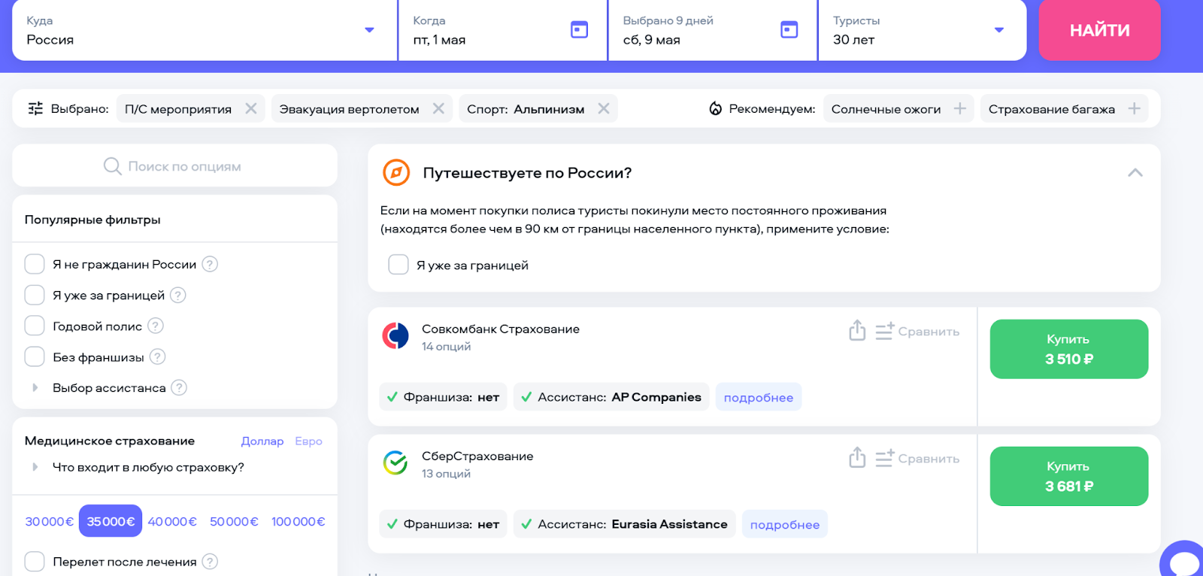Click the end date field сб, 9 мая
Viewport: 1203px width, 576px height.
[713, 30]
